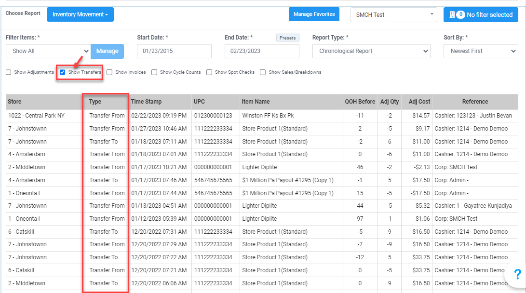Enable Show Spot Checks checkbox
The height and width of the screenshot is (293, 526).
click(209, 72)
